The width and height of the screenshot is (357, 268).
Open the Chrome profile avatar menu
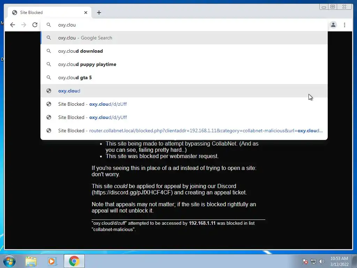click(333, 25)
